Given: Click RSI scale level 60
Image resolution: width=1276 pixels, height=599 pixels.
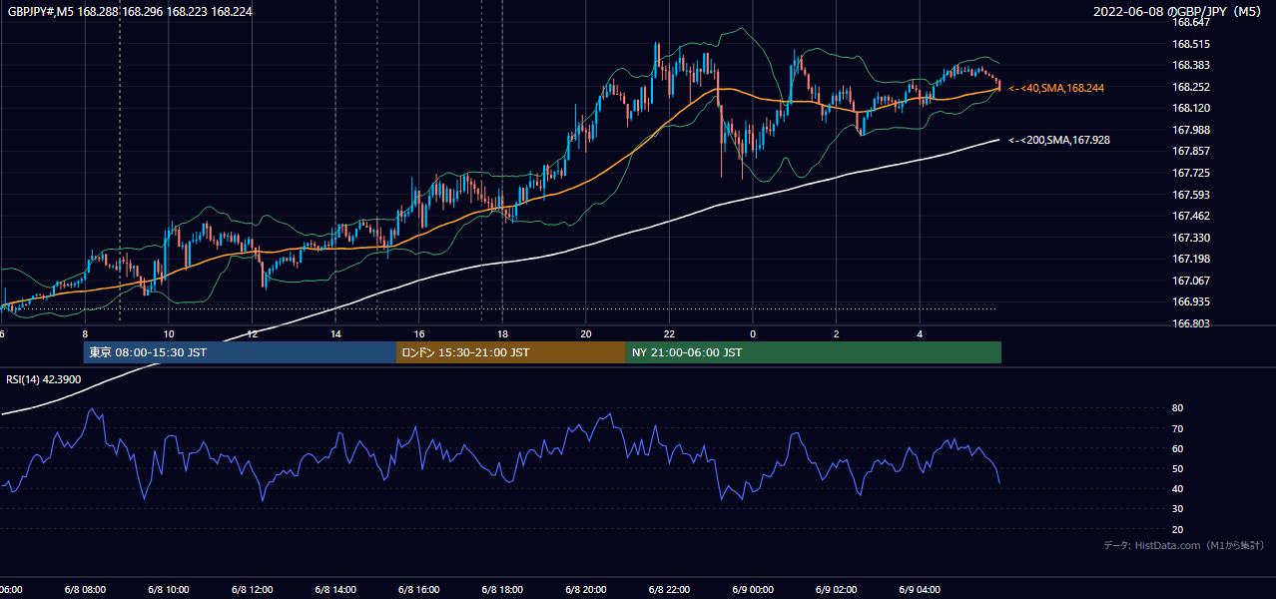Looking at the screenshot, I should tap(1177, 448).
